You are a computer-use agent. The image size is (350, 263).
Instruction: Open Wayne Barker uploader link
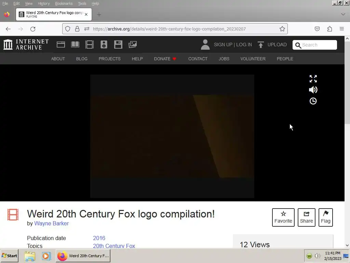(x=51, y=223)
